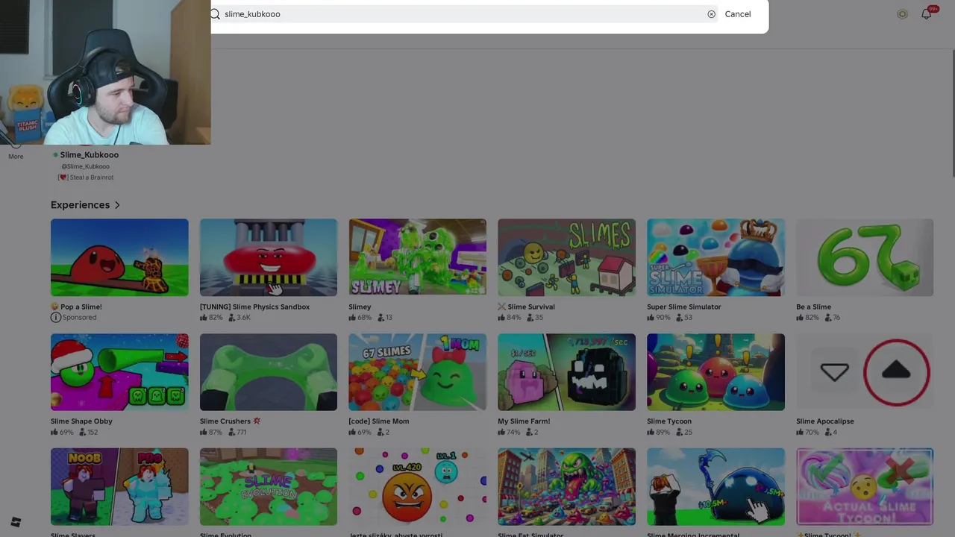Image resolution: width=955 pixels, height=537 pixels.
Task: Click the thumbs-up icon under Slime Tycoon
Action: [651, 432]
